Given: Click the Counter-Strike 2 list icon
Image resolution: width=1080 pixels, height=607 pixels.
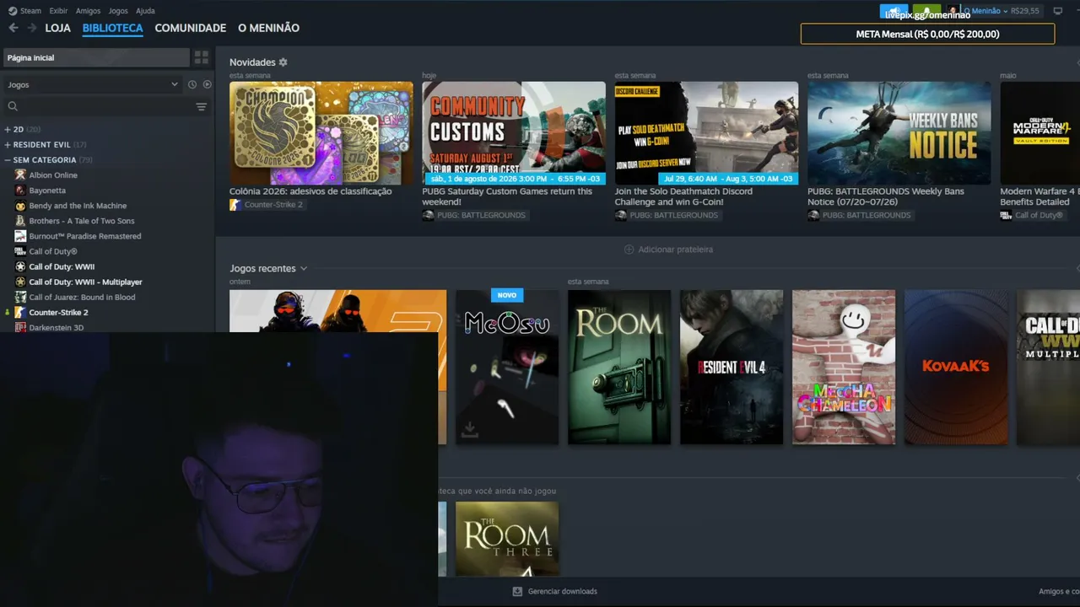Looking at the screenshot, I should pyautogui.click(x=21, y=312).
